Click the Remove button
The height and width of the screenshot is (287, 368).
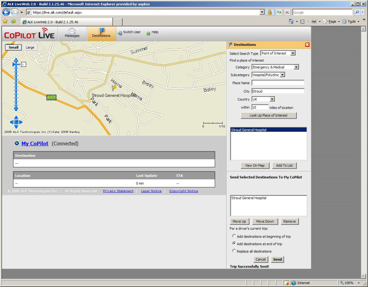tap(290, 222)
